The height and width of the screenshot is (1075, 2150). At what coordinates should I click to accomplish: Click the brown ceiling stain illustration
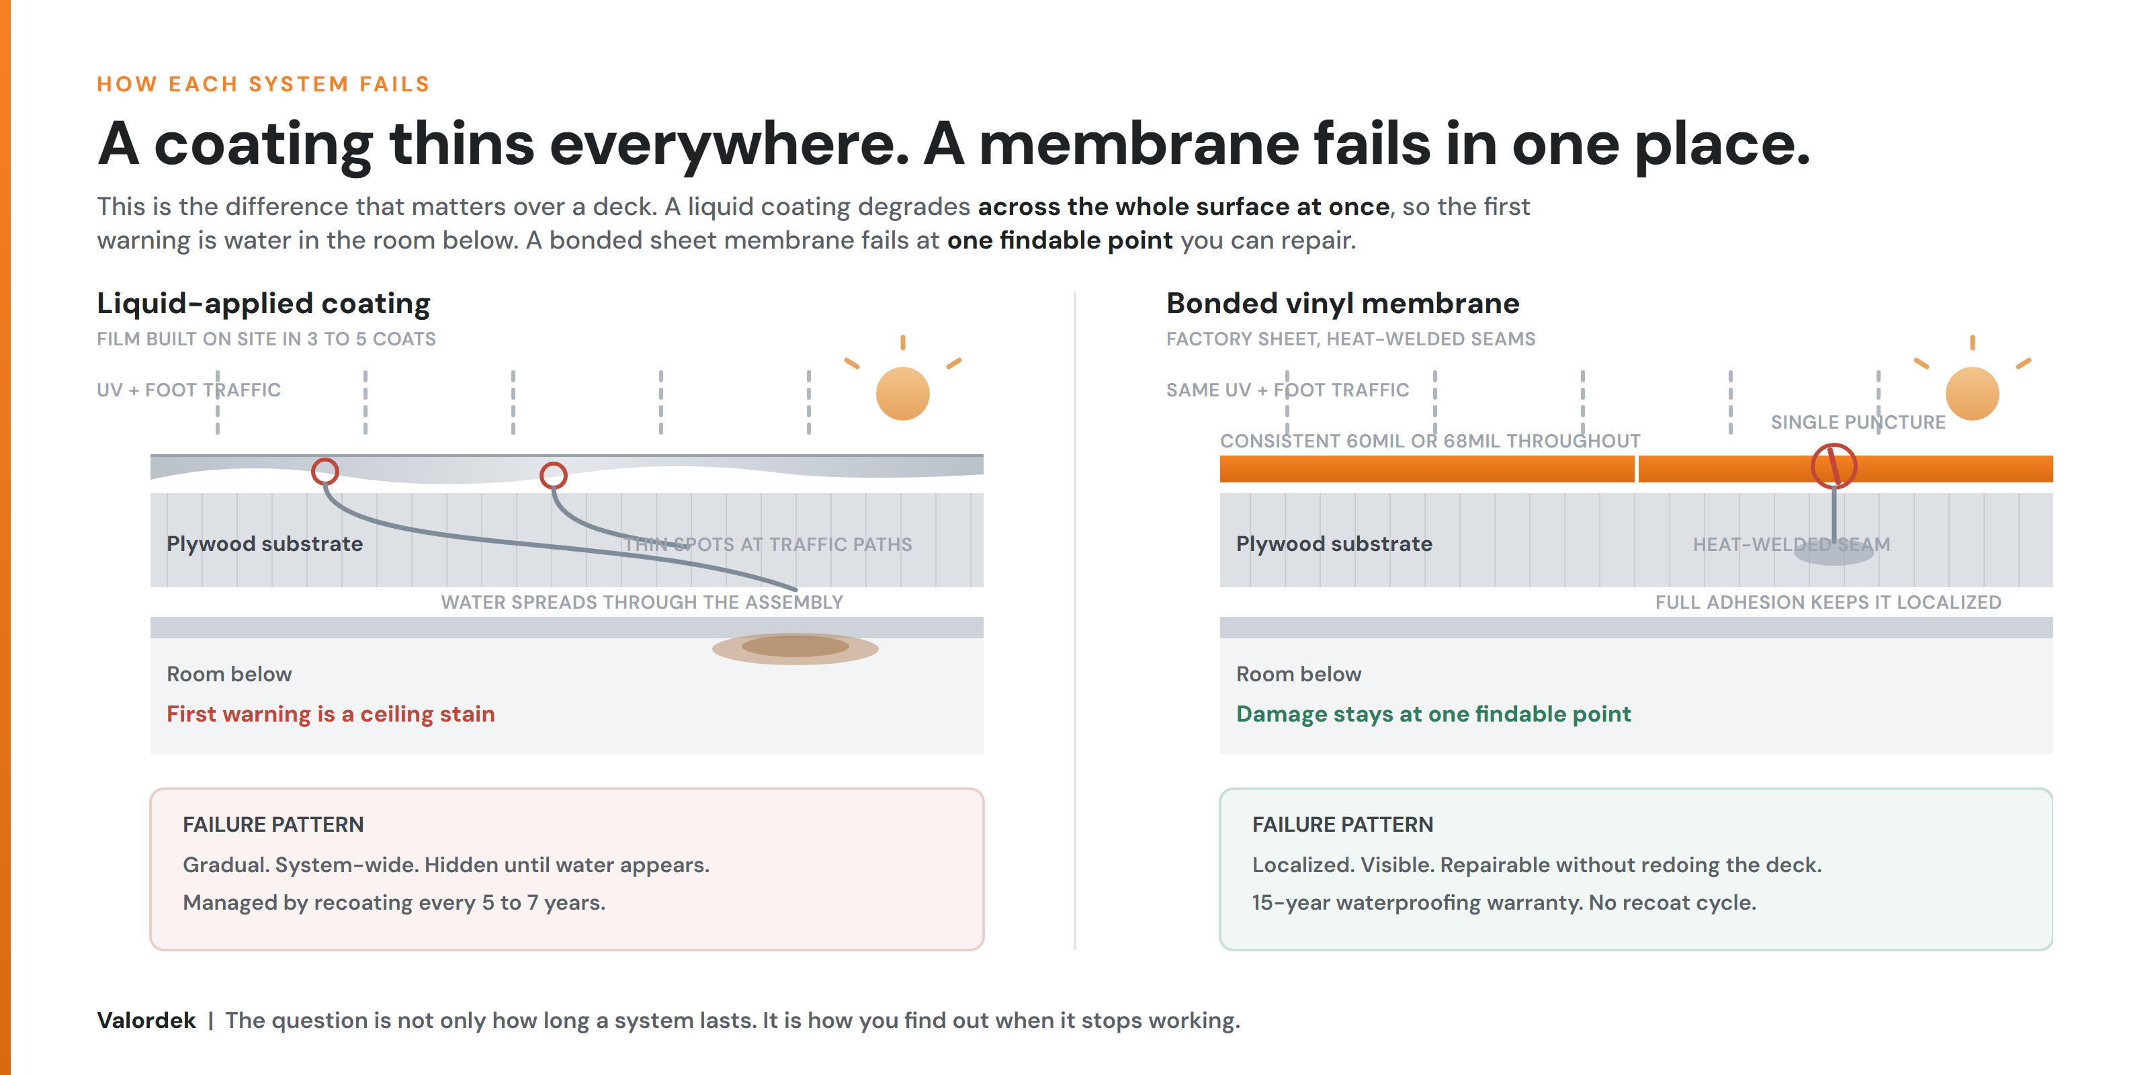[795, 648]
